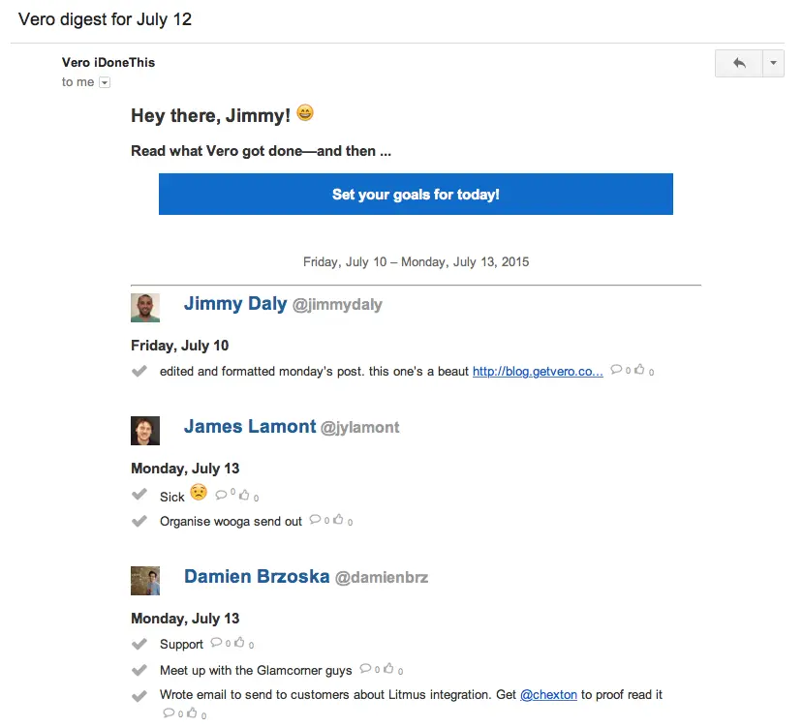Open the more options dropdown beside reply
Viewport: 803px width, 727px height.
(773, 63)
